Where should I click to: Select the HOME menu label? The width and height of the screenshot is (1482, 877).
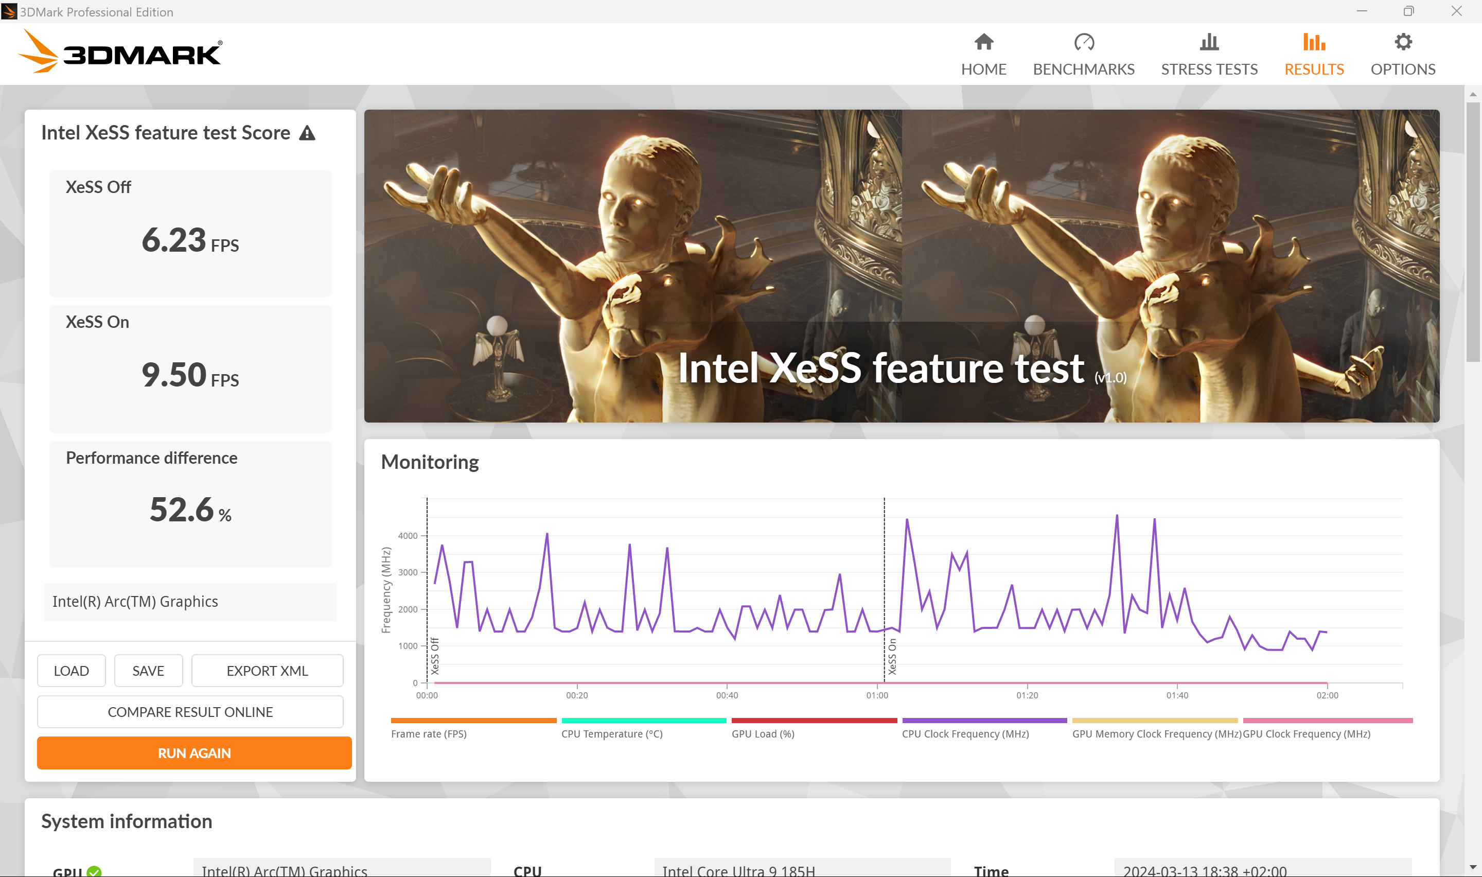pos(983,69)
